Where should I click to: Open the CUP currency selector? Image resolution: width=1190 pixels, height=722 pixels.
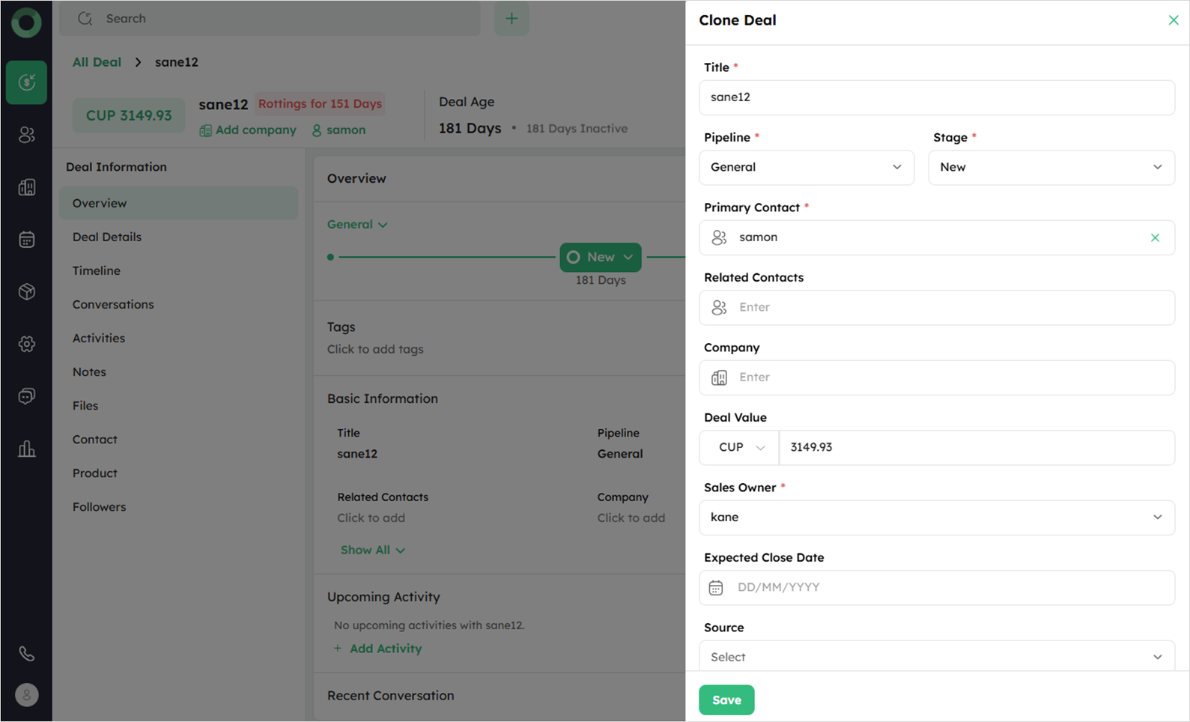point(740,447)
